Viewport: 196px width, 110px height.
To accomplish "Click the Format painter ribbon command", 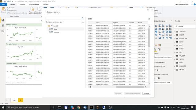I will pos(17,13).
